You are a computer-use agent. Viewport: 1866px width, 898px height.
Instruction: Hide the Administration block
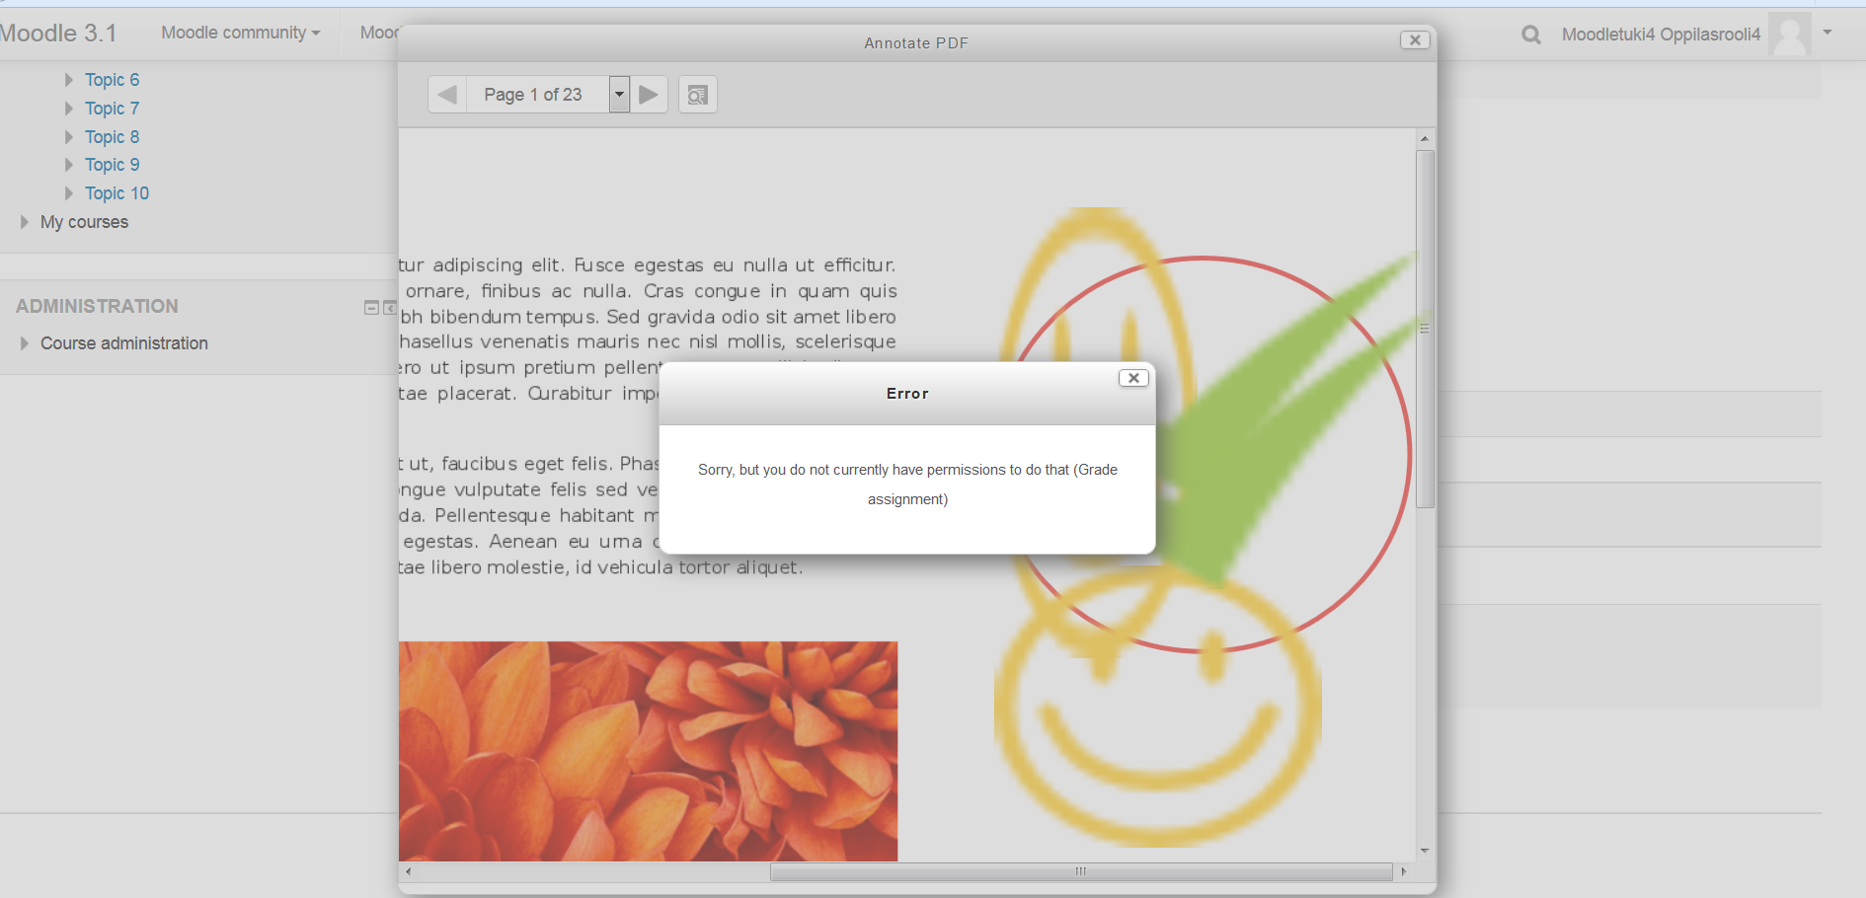371,308
